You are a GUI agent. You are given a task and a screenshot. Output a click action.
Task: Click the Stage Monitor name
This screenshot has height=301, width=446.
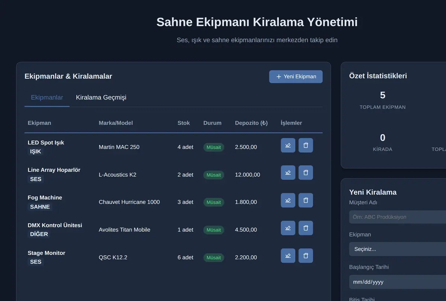(46, 253)
